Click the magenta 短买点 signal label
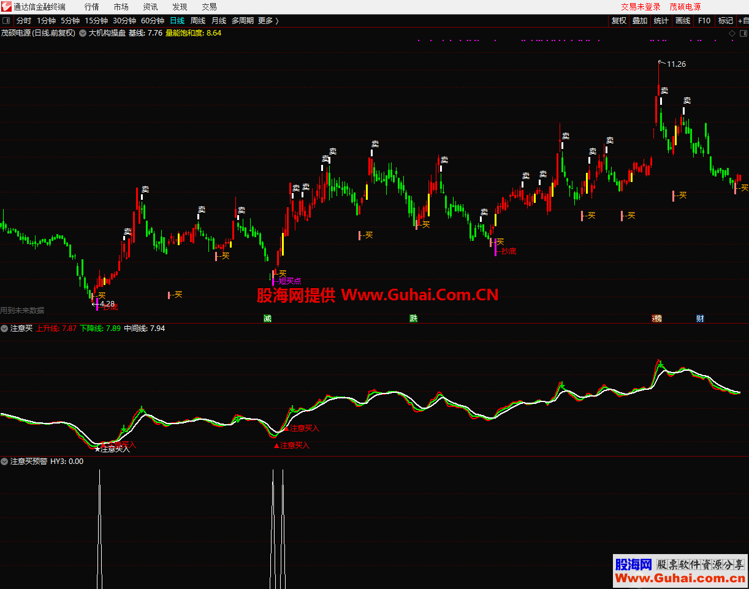Viewport: 749px width, 589px height. (x=290, y=281)
